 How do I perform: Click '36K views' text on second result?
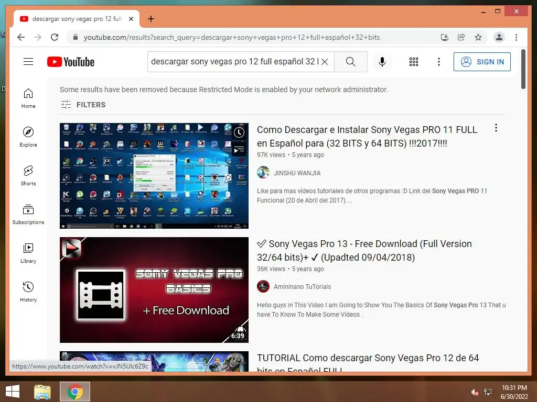tap(271, 269)
